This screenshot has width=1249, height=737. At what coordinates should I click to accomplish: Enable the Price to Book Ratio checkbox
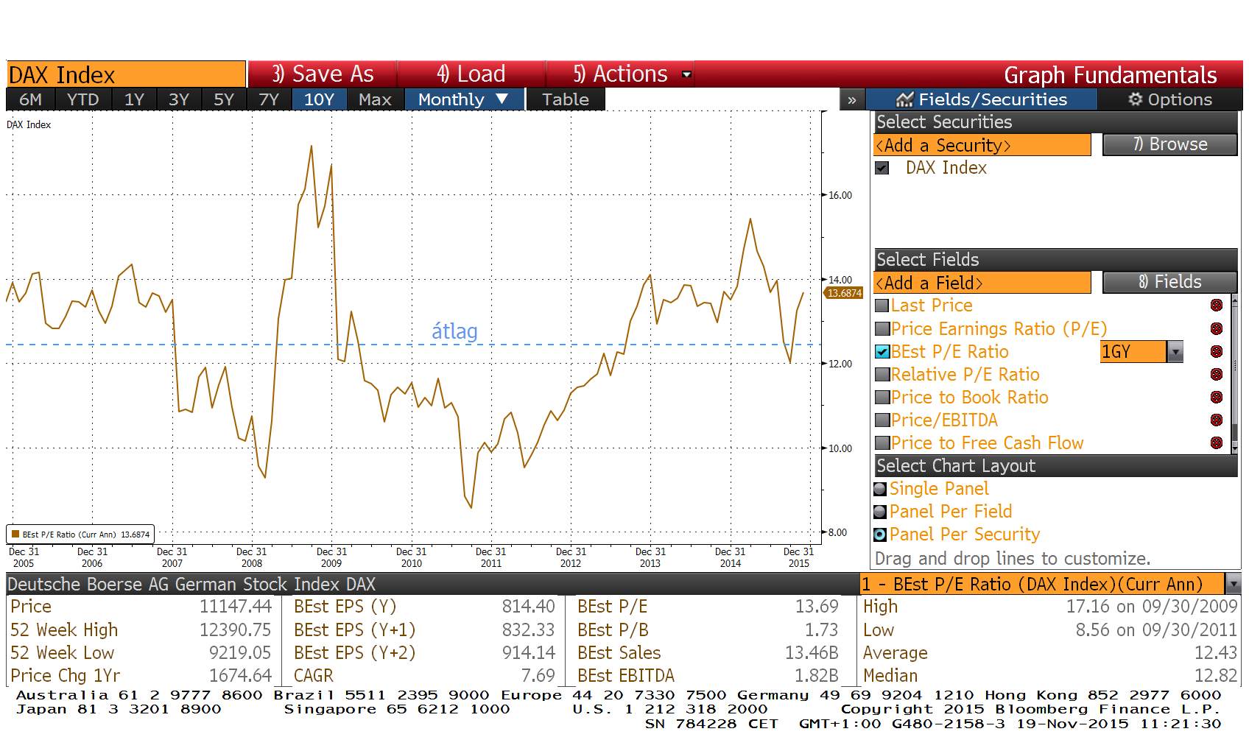click(882, 398)
